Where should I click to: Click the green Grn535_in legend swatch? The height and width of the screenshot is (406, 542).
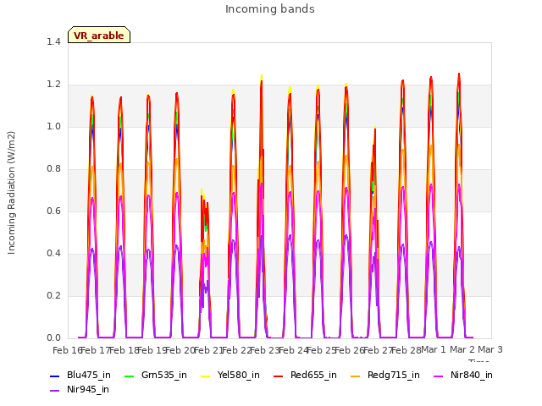pyautogui.click(x=129, y=376)
